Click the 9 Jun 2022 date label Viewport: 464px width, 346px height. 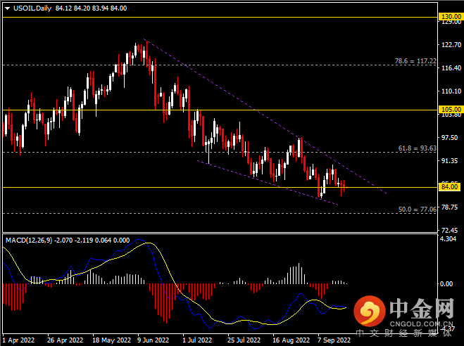[153, 340]
